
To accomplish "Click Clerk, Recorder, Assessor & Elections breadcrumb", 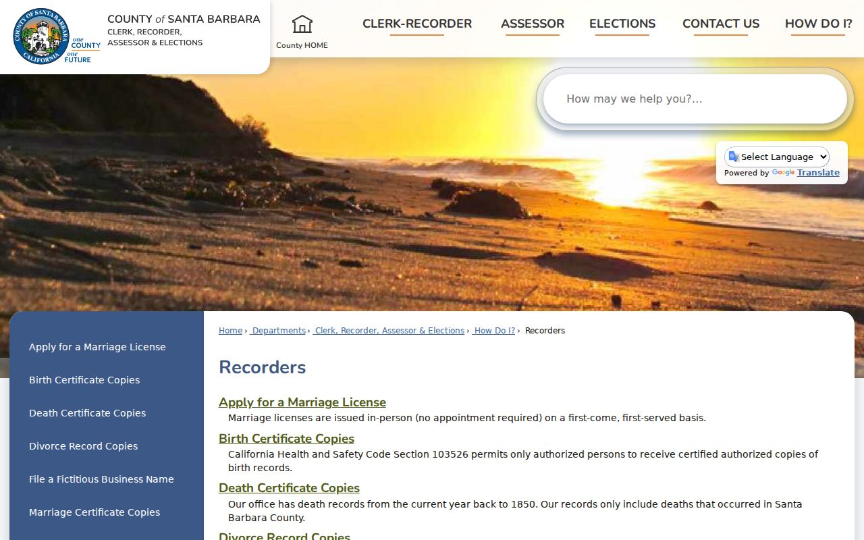I will 389,331.
